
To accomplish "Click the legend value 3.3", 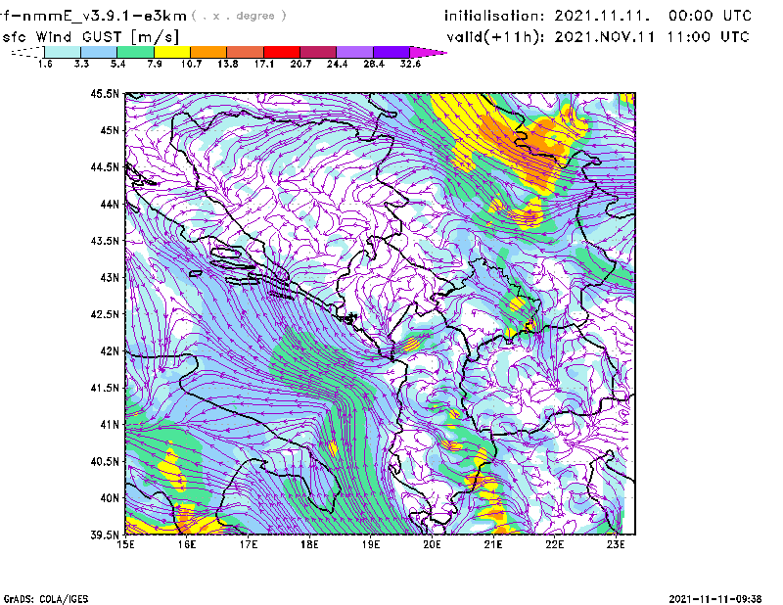I will point(81,64).
